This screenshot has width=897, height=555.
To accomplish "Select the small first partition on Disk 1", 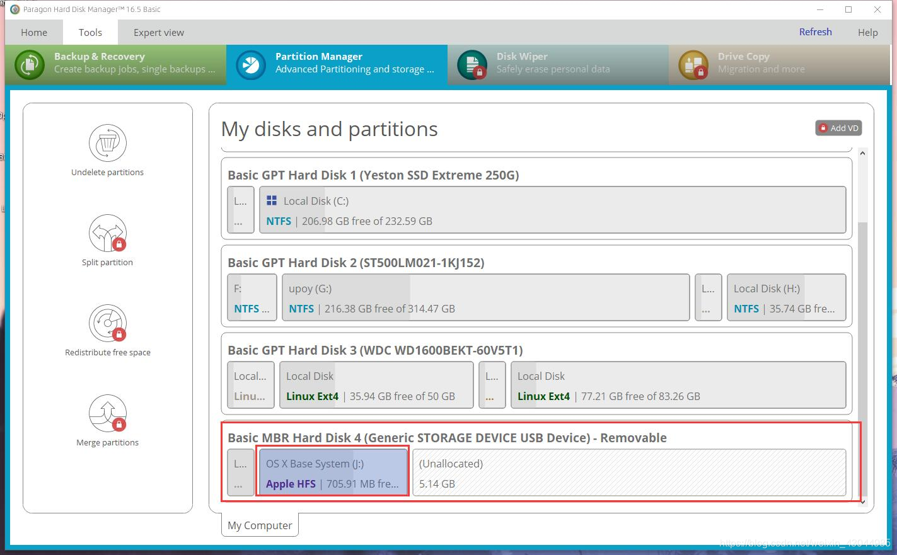I will click(x=241, y=210).
